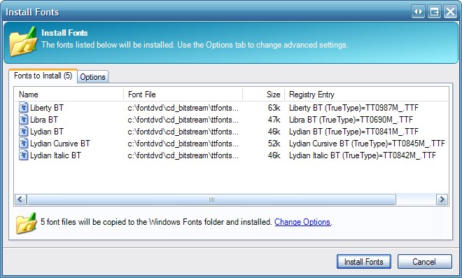Viewport: 462px width, 278px height.
Task: Select the Fonts to Install (5) tab
Action: [x=43, y=76]
